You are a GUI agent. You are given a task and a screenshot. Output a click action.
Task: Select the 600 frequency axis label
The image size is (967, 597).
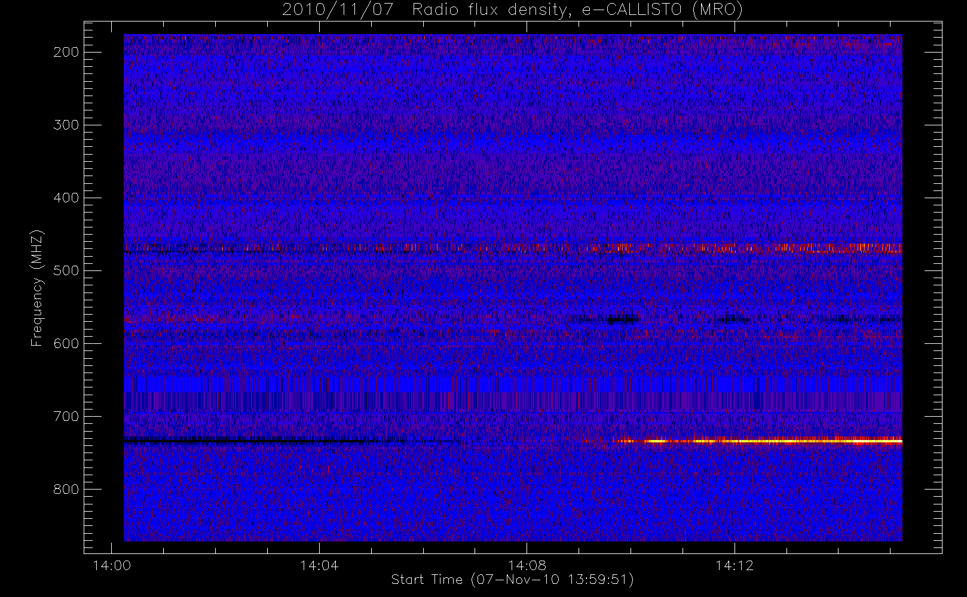pos(66,343)
